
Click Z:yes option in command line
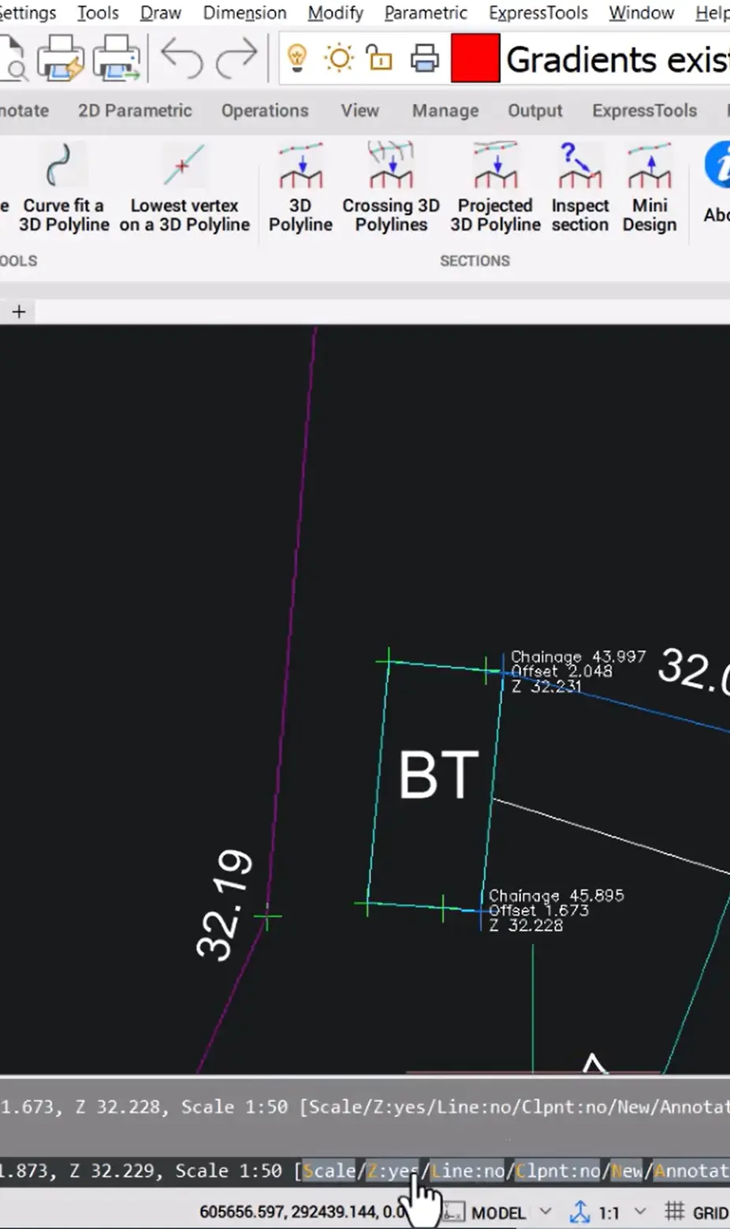(391, 1170)
